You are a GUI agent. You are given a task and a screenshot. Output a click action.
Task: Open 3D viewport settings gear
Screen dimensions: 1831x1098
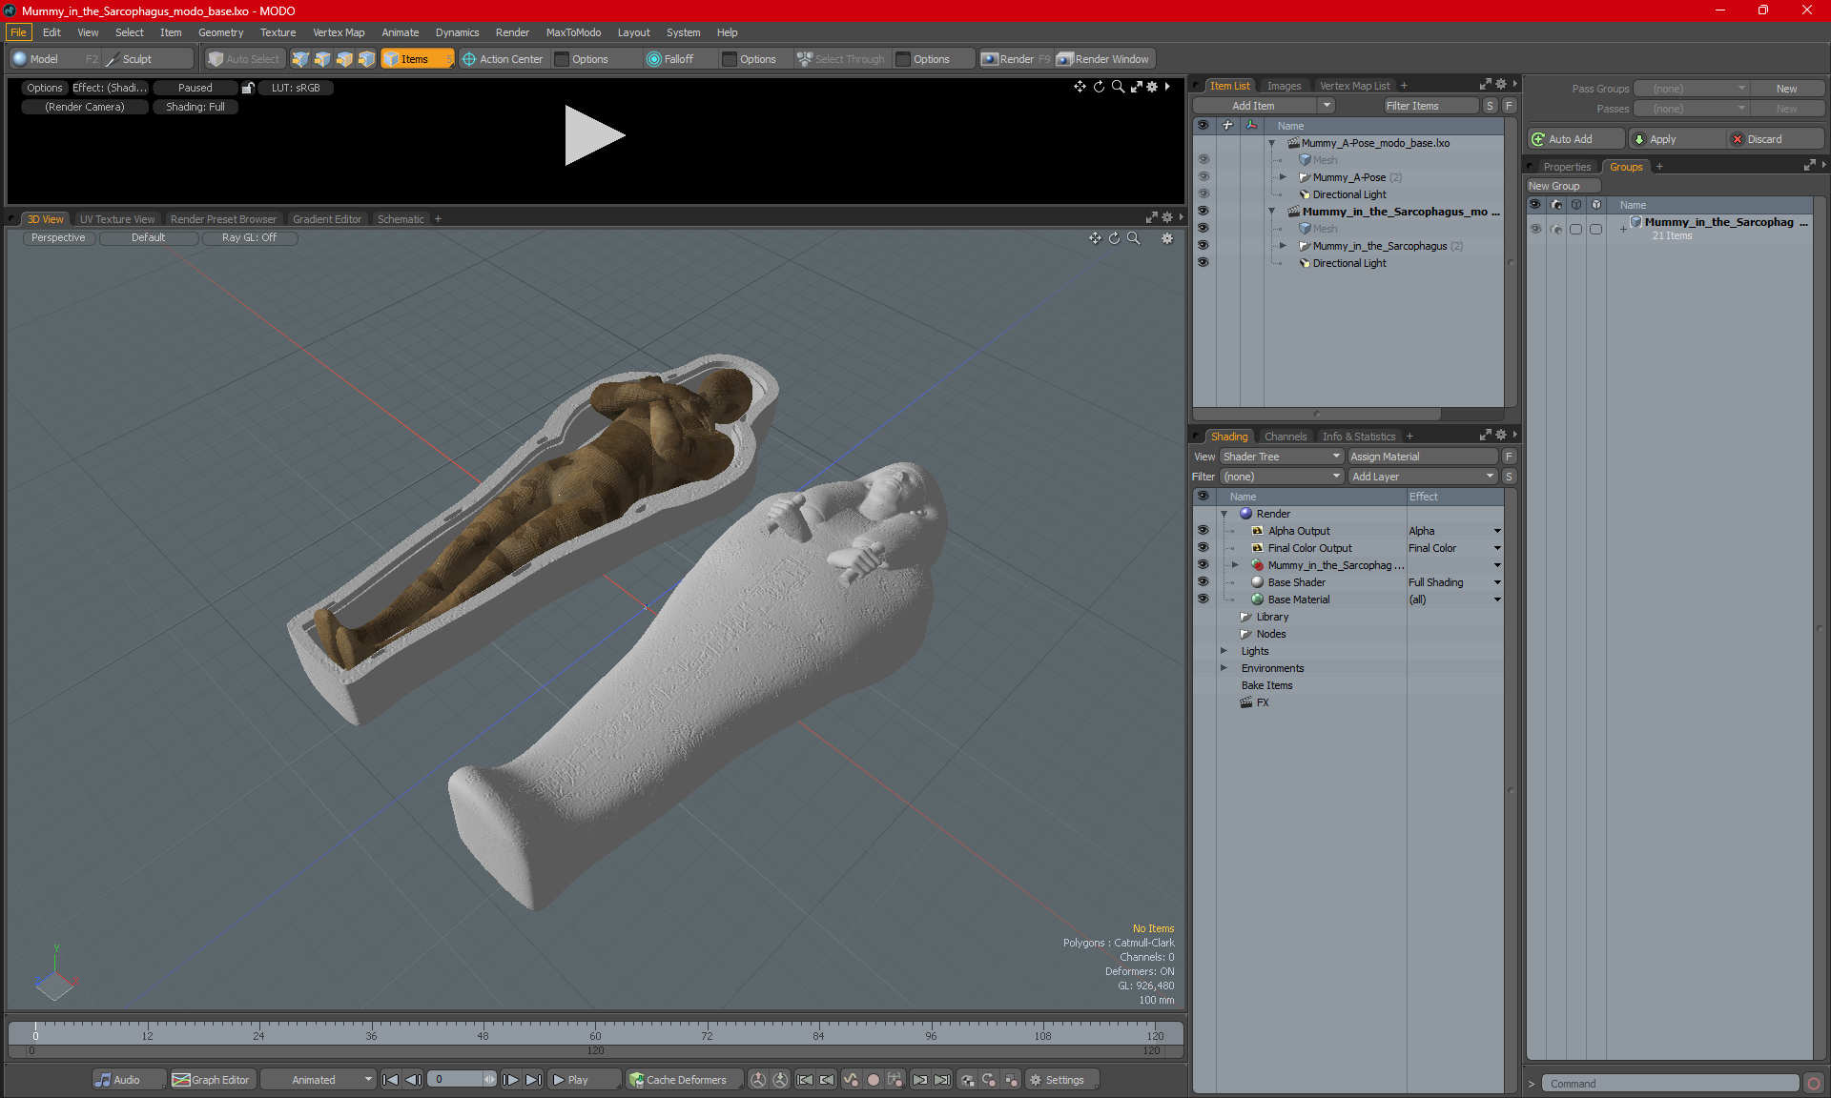click(1167, 238)
